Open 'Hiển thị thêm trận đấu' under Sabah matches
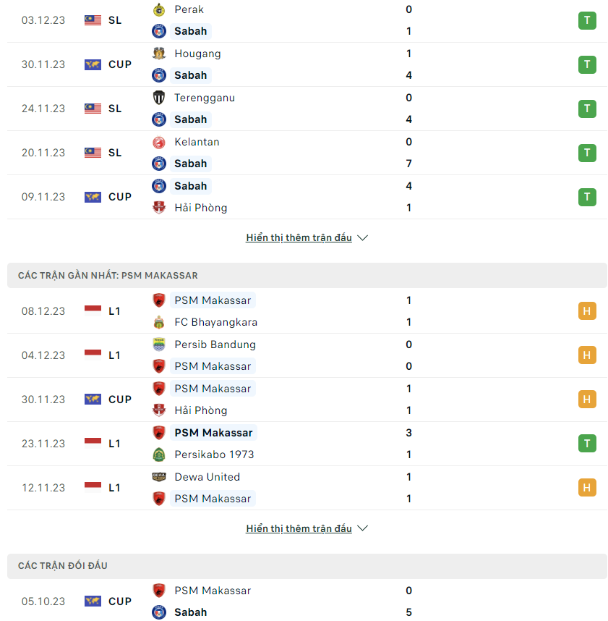The width and height of the screenshot is (608, 621). coord(299,237)
